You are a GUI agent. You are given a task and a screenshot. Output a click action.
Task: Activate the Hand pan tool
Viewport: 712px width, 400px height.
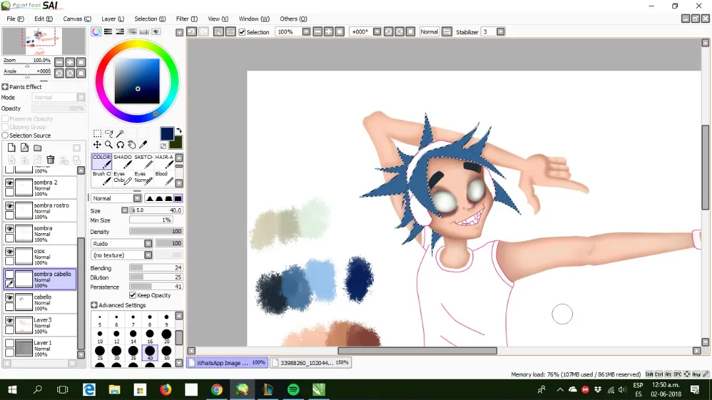pos(132,144)
